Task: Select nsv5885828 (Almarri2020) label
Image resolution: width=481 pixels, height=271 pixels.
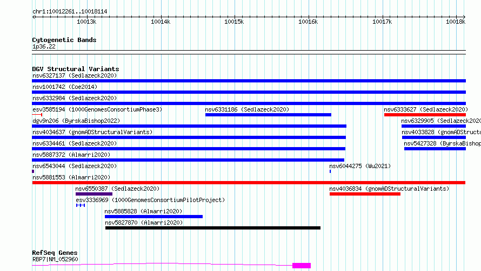Action: point(143,211)
